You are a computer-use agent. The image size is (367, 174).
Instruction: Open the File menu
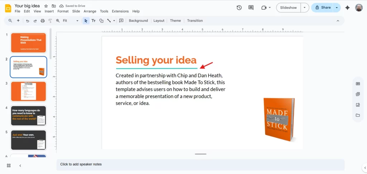coord(17,11)
